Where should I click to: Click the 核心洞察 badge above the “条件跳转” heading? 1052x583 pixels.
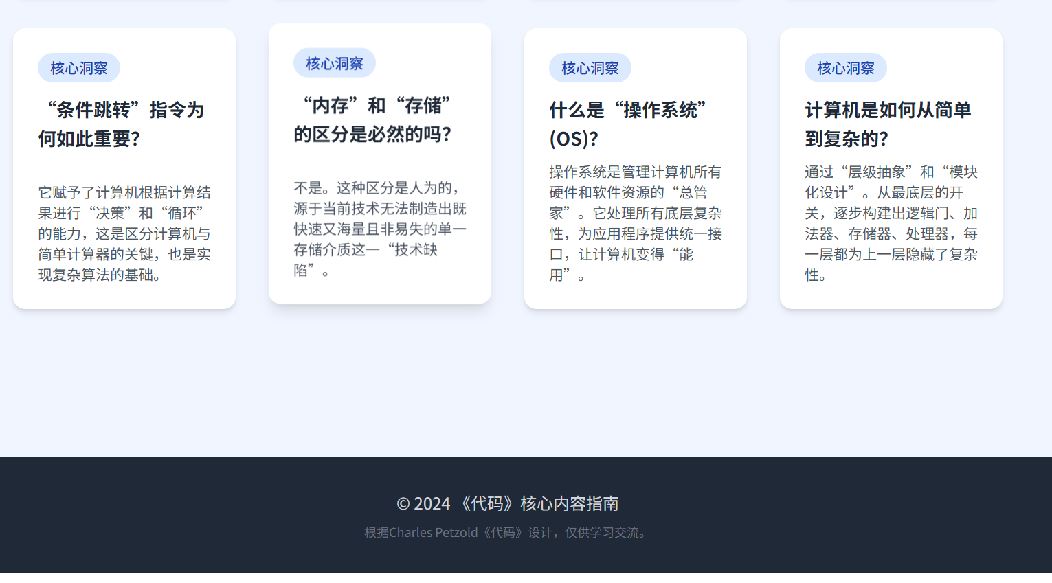(x=78, y=68)
